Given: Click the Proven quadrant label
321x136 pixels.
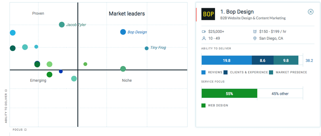Looking at the screenshot, I should coord(38,13).
